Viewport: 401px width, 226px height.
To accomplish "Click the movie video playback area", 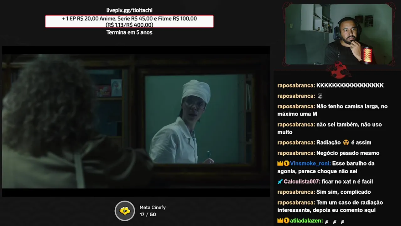I will (136, 121).
